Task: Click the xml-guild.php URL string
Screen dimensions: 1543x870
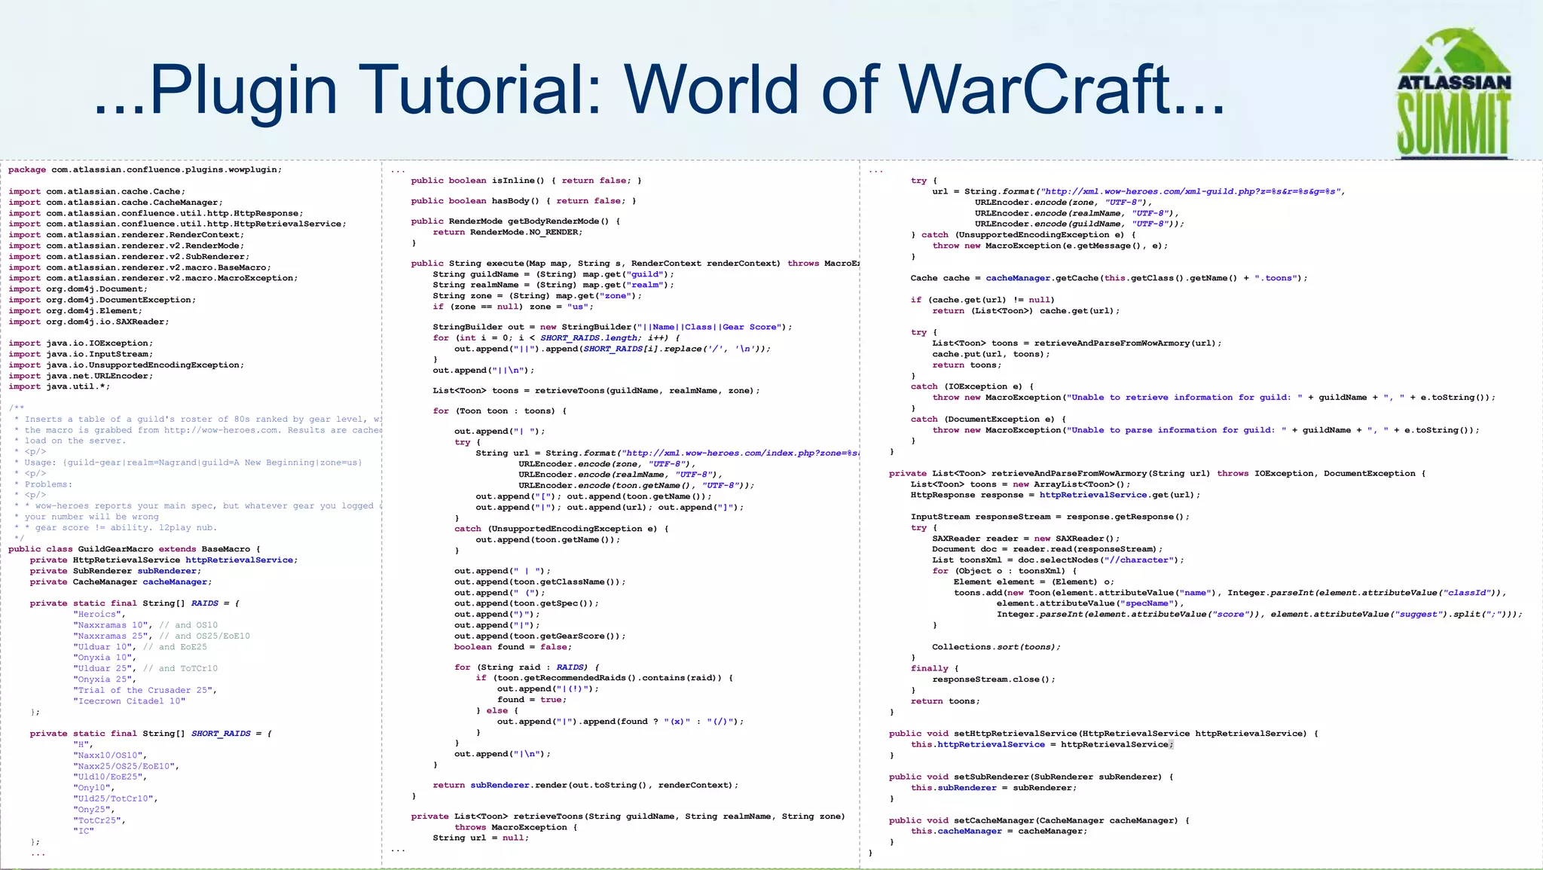Action: 1192,191
